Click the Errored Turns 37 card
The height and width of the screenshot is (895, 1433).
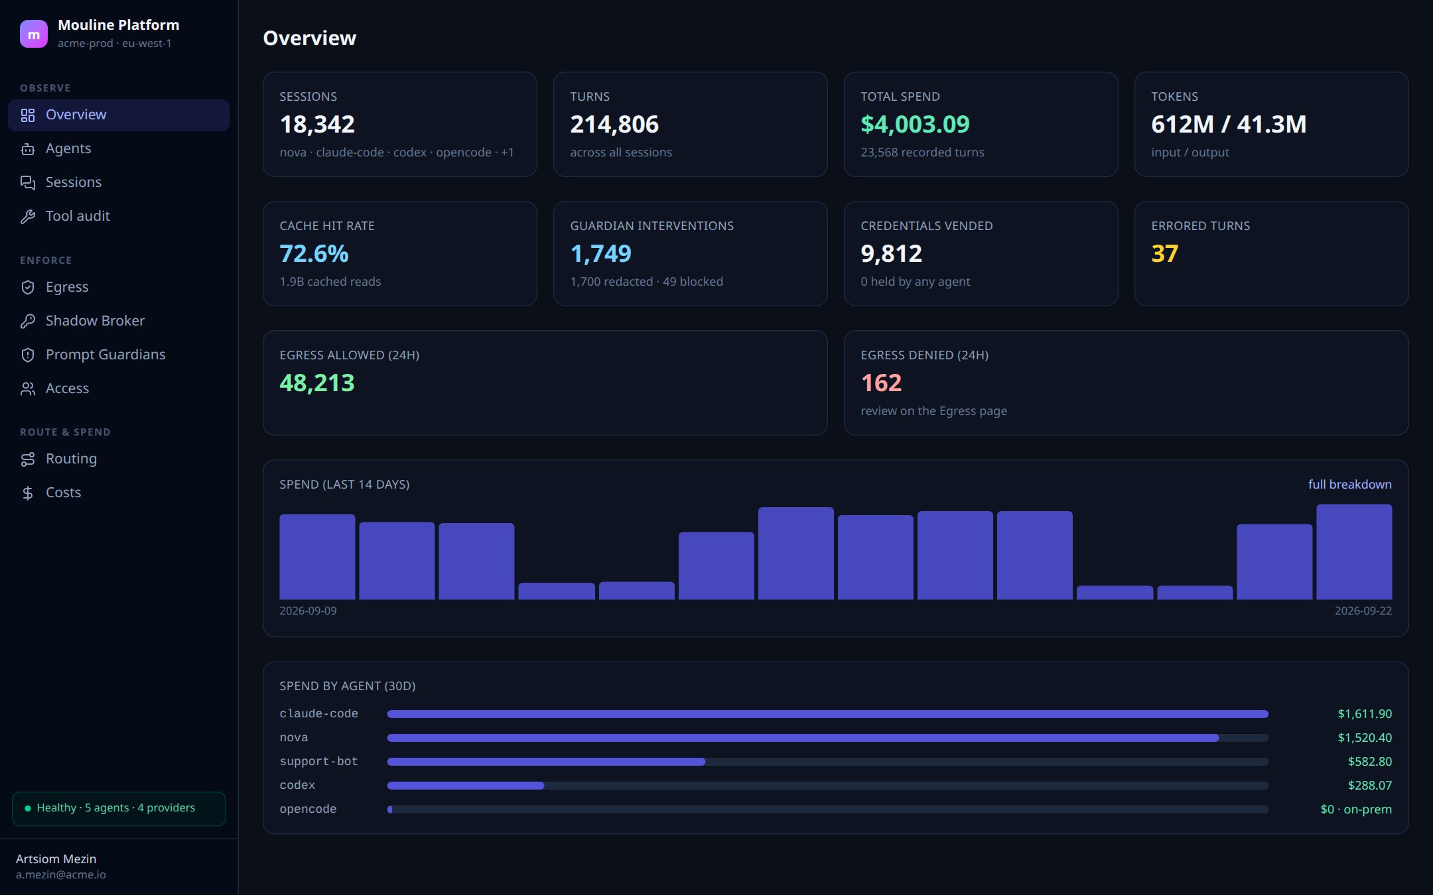(x=1272, y=253)
